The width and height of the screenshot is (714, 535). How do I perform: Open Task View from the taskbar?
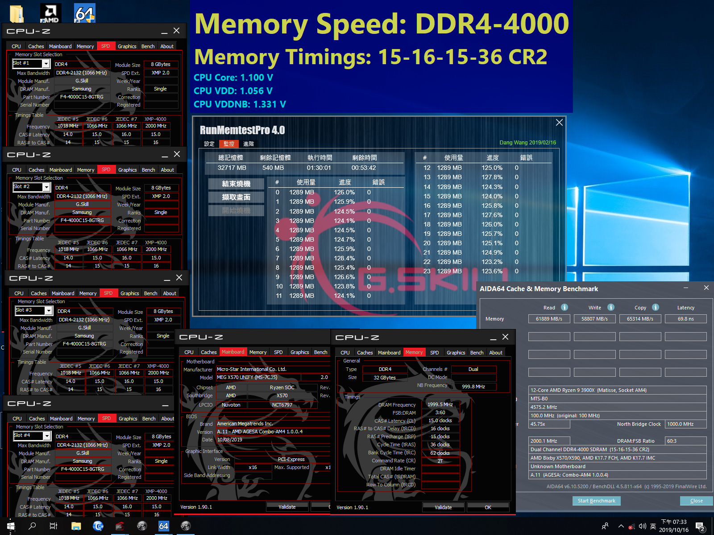point(53,526)
